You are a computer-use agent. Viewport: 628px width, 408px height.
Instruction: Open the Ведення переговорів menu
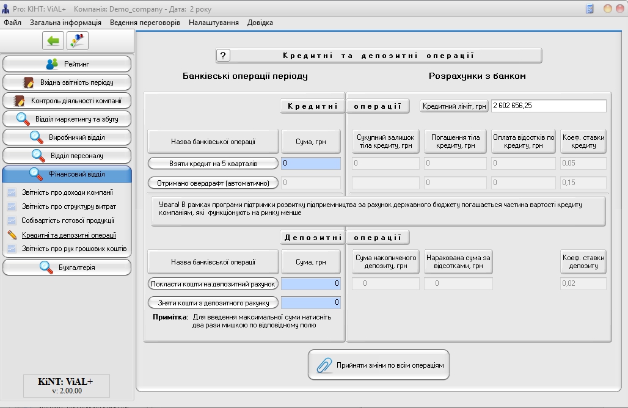(145, 23)
